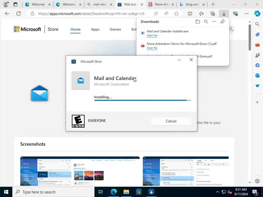Open the sidebar Shopping tag icon
The width and height of the screenshot is (263, 197).
tap(257, 35)
